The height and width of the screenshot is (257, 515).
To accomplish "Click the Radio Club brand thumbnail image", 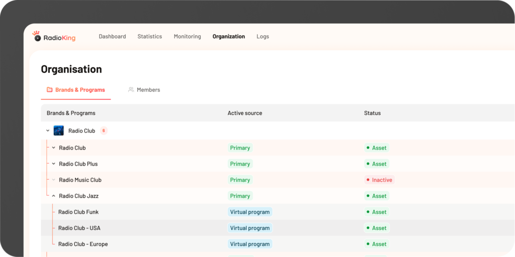I will 59,131.
